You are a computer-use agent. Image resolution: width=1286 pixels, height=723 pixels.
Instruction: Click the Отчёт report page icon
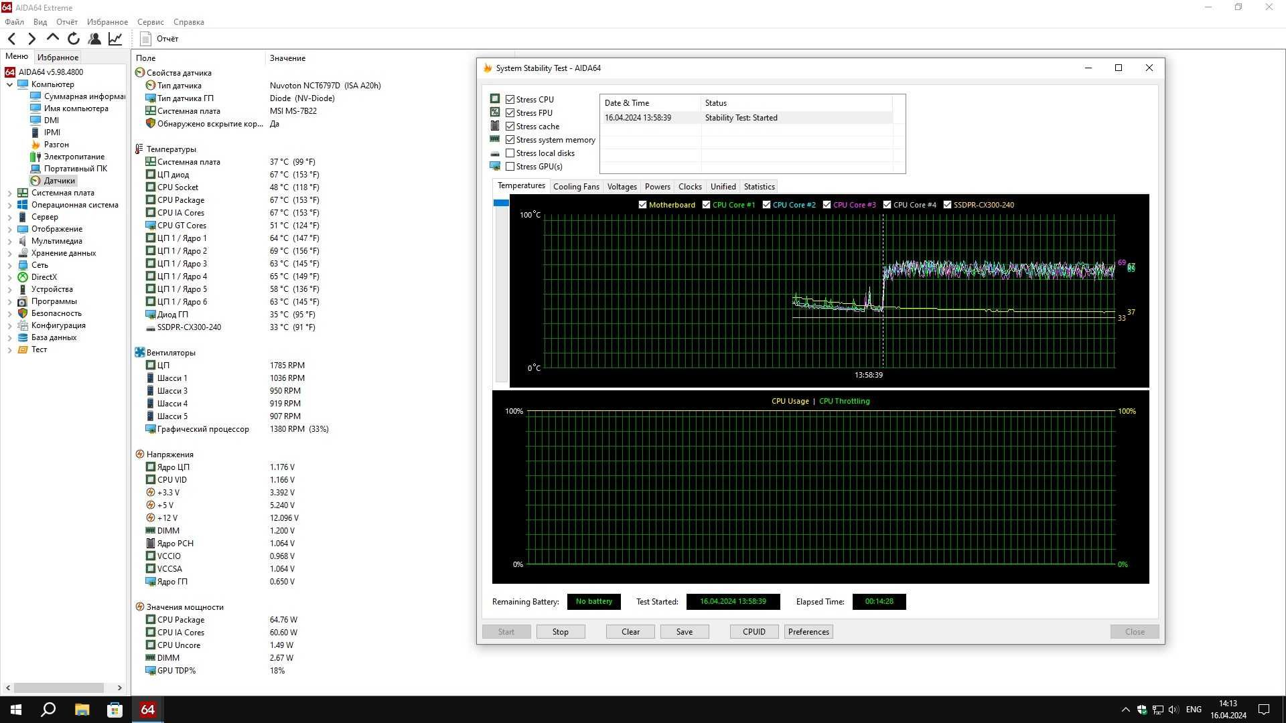(x=145, y=39)
